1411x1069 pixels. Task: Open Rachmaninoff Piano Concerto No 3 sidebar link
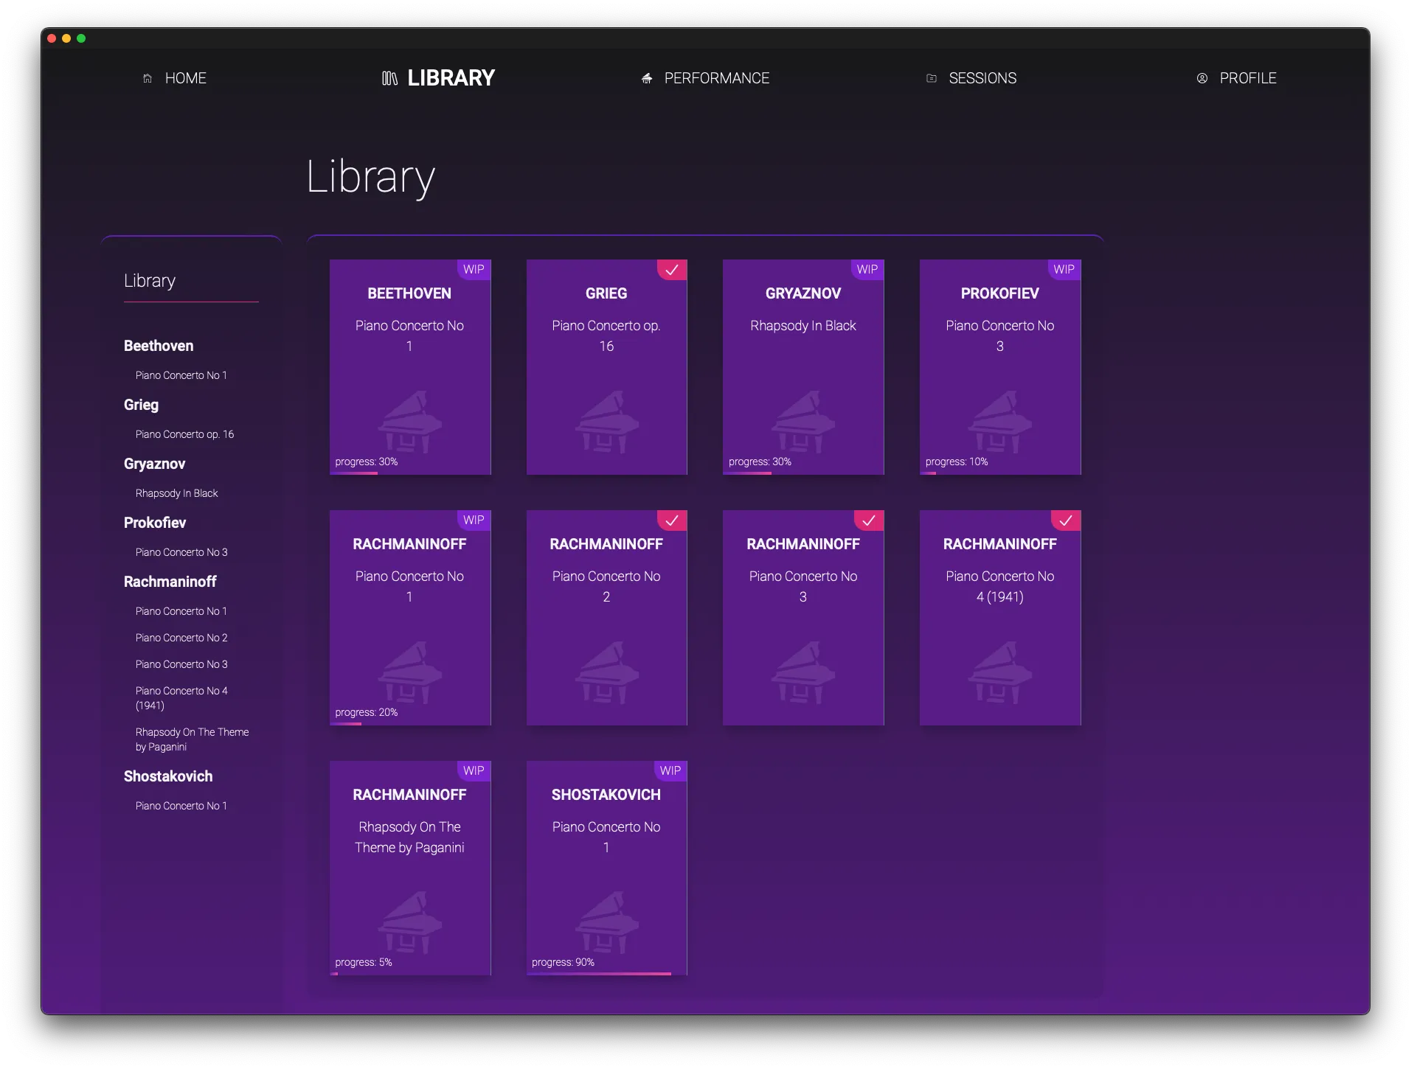point(181,664)
